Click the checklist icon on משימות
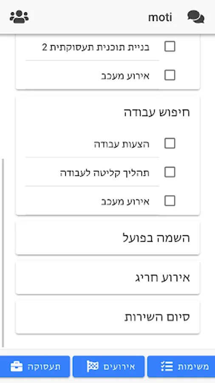The width and height of the screenshot is (215, 383). point(167,367)
